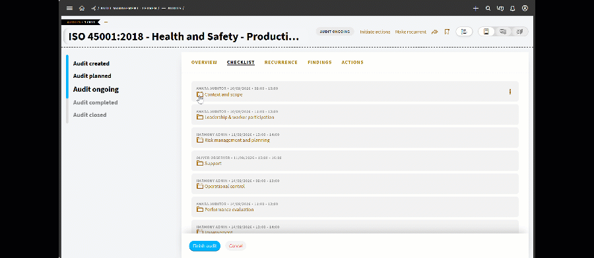The width and height of the screenshot is (594, 258).
Task: Open the Findings tab
Action: click(319, 63)
